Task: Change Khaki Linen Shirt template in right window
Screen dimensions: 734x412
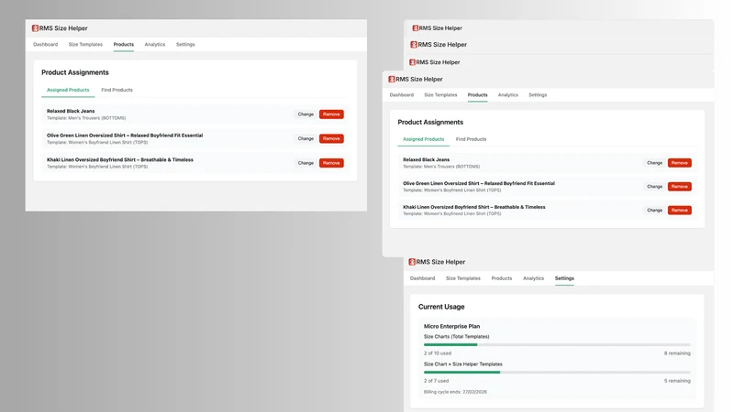Action: click(x=654, y=211)
